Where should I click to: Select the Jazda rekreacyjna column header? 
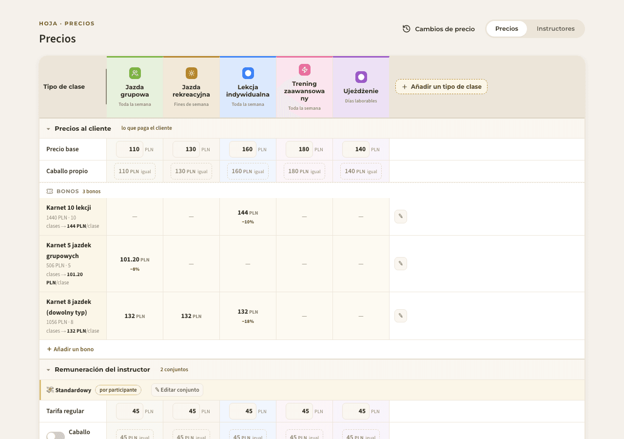(192, 87)
